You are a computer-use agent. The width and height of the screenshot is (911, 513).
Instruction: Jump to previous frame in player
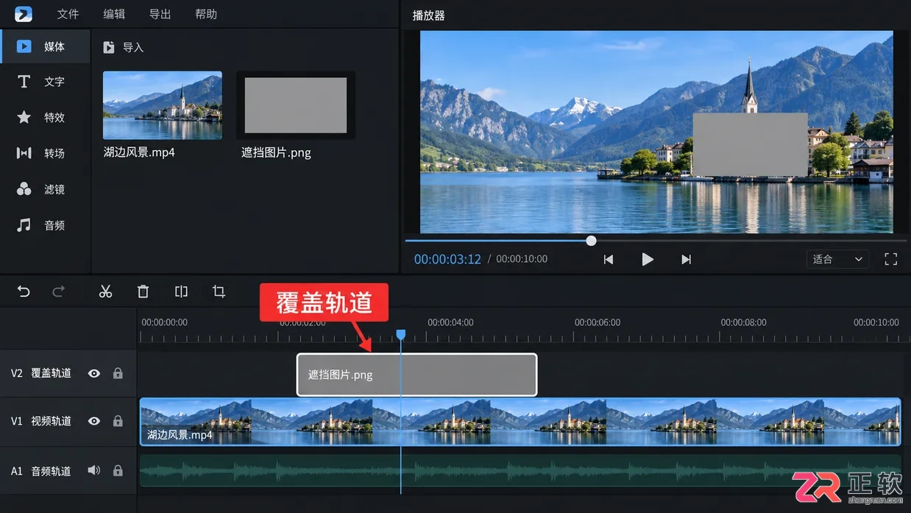(x=609, y=259)
